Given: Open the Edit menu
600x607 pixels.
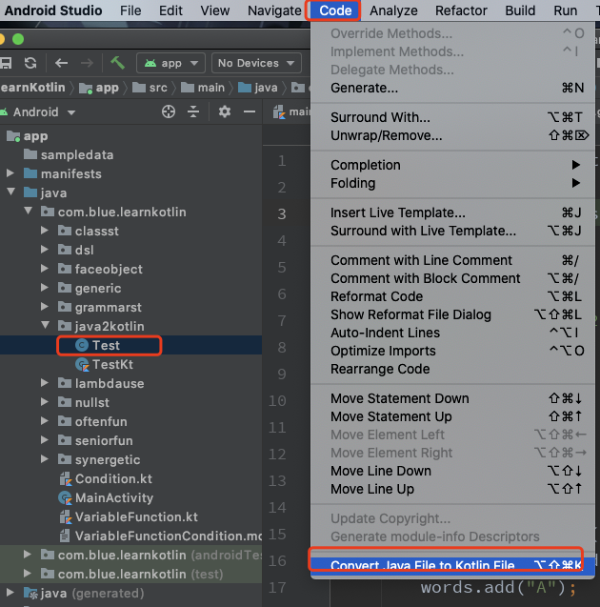Looking at the screenshot, I should click(x=170, y=10).
